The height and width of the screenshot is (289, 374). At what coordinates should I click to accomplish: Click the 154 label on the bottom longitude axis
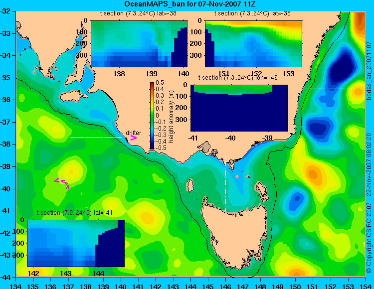click(x=365, y=286)
